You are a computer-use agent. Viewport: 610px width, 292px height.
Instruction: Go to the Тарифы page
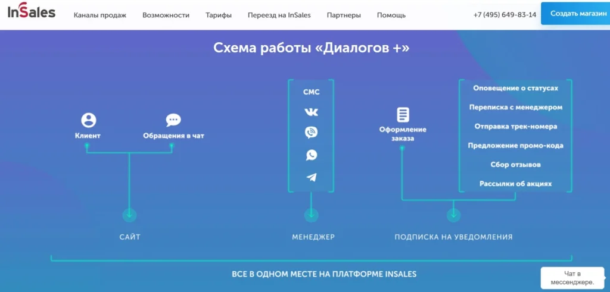coord(219,15)
